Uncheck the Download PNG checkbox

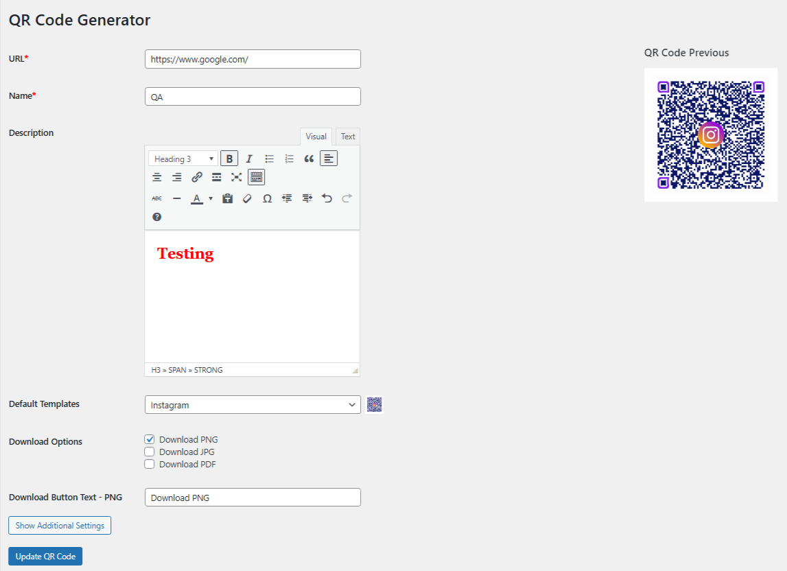pyautogui.click(x=150, y=439)
